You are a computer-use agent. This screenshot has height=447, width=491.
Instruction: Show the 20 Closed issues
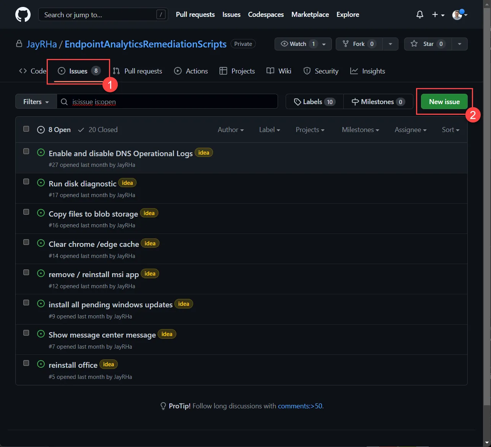(98, 130)
